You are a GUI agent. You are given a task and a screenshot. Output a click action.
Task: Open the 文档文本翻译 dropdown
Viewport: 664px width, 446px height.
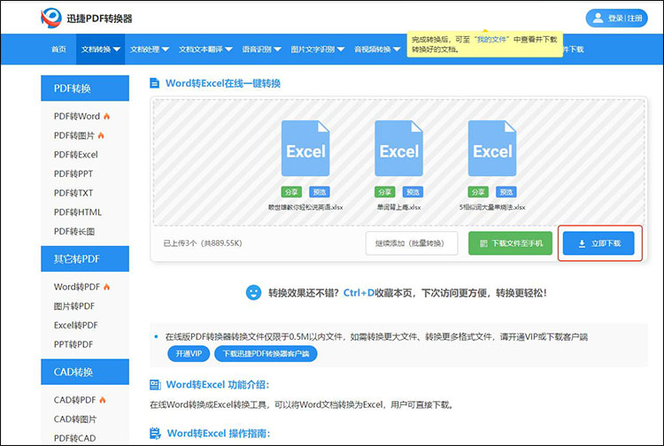pyautogui.click(x=205, y=50)
